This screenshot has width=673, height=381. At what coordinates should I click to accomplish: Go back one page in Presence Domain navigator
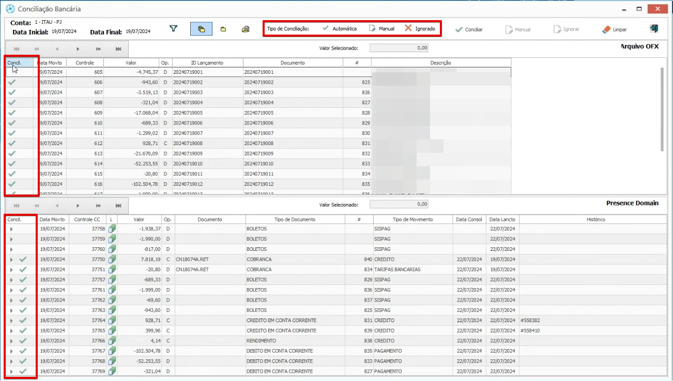37,205
